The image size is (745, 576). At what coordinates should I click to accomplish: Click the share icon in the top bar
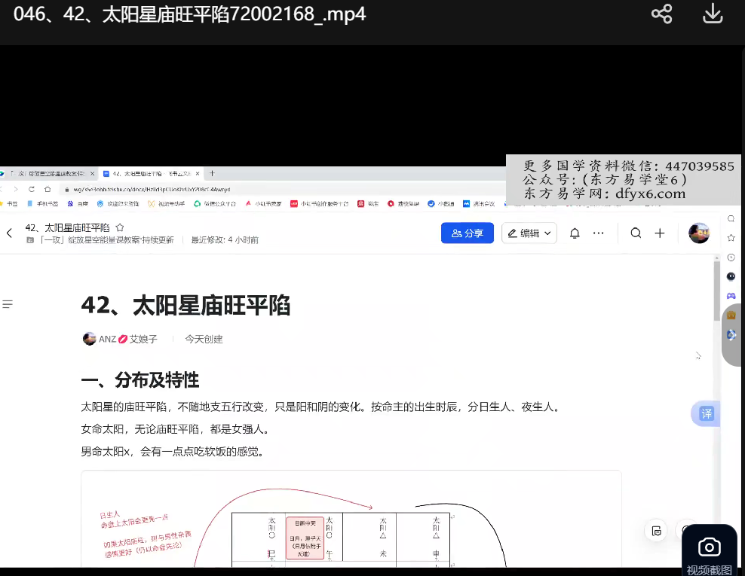tap(661, 14)
